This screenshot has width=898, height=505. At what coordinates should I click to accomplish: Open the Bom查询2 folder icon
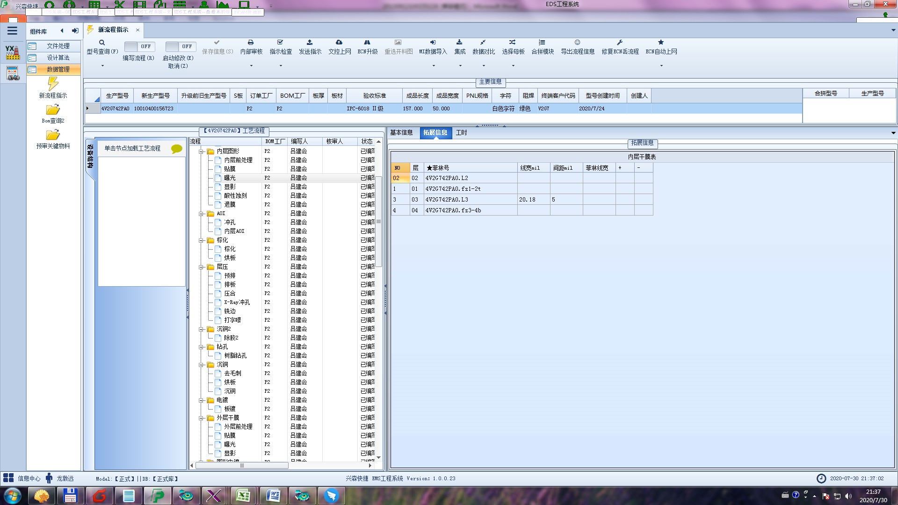point(53,110)
